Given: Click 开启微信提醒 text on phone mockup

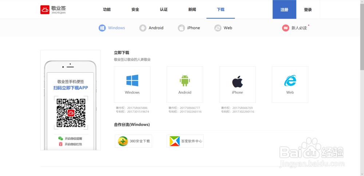Looking at the screenshot, I should click(74, 139).
